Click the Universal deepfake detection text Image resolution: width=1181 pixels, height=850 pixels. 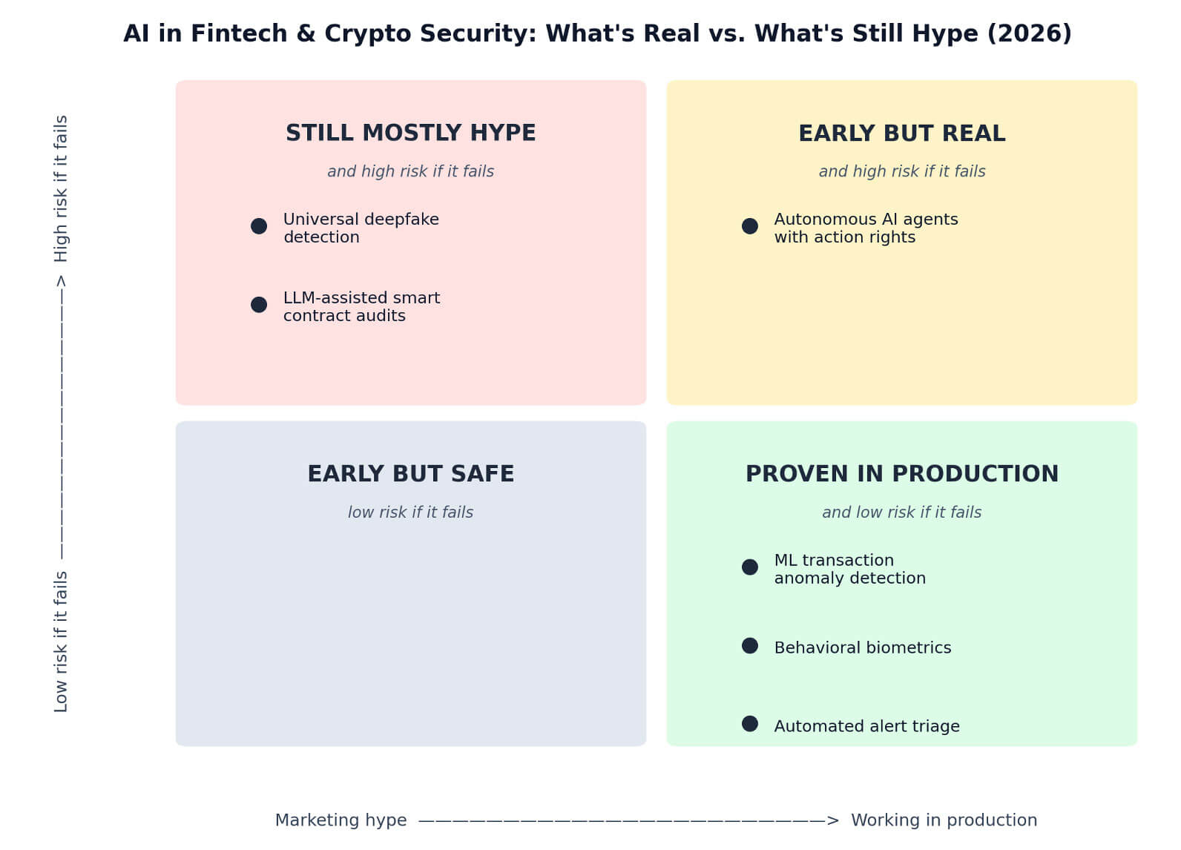[x=361, y=228]
